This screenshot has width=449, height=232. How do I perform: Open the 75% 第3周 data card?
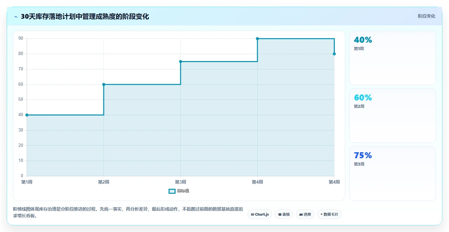click(392, 173)
